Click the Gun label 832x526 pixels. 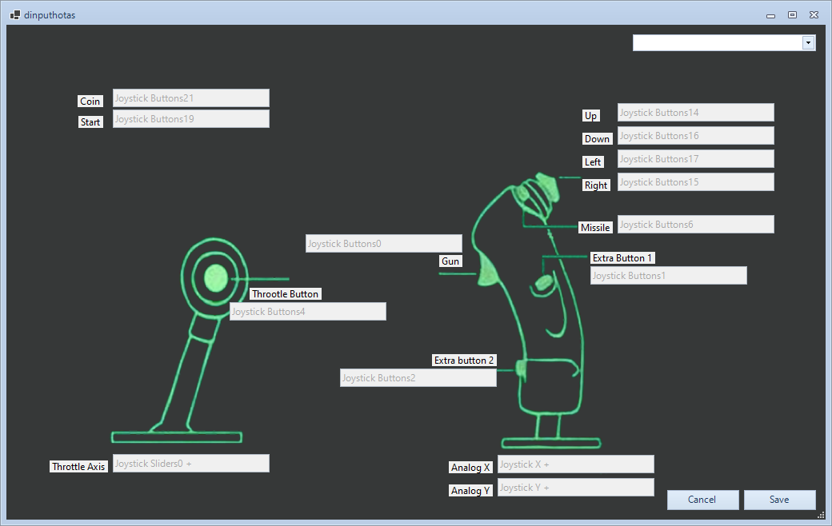point(450,261)
